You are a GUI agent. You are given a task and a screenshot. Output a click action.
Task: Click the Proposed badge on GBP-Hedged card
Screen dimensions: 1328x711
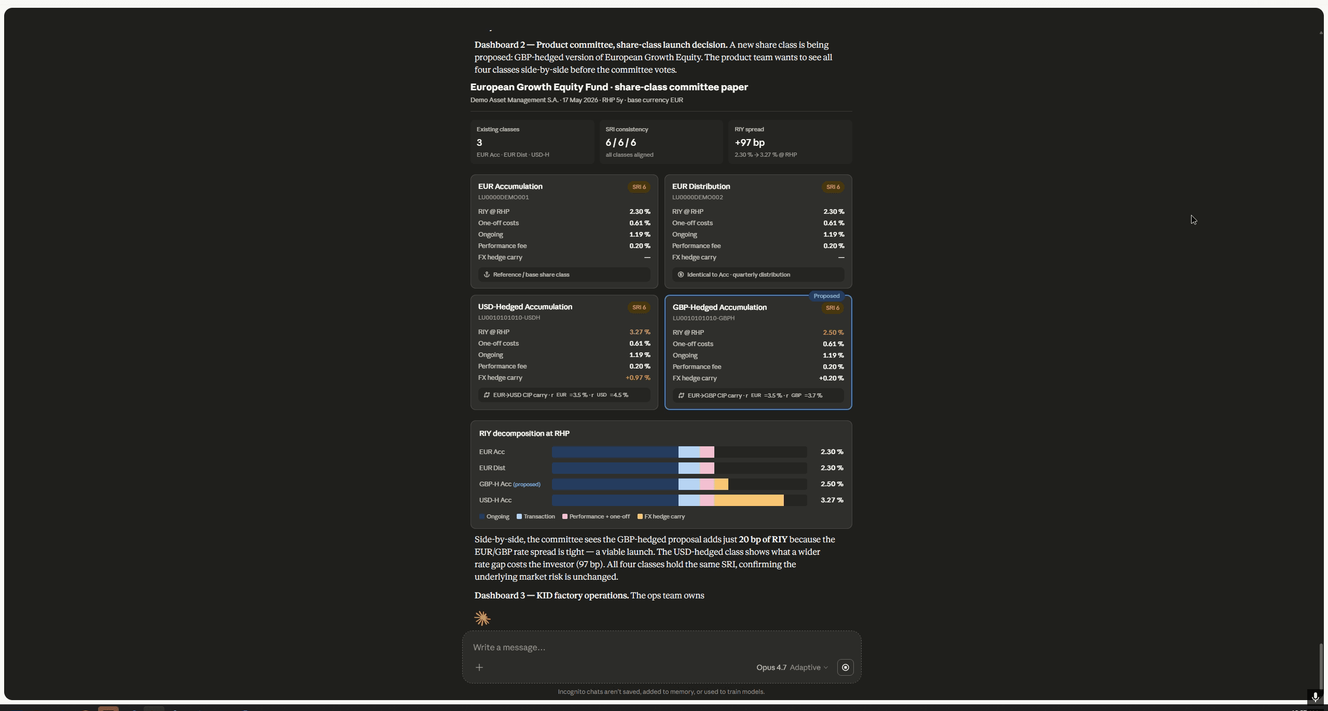pyautogui.click(x=826, y=296)
